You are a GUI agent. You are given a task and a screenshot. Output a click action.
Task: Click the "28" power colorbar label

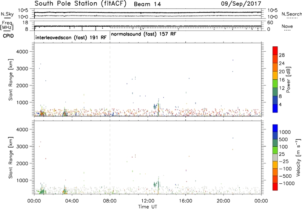pos(282,55)
